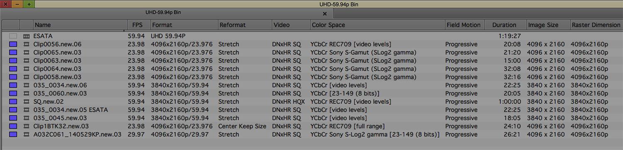The height and width of the screenshot is (150, 623).
Task: Click the green zoom window button
Action: [x=29, y=4]
